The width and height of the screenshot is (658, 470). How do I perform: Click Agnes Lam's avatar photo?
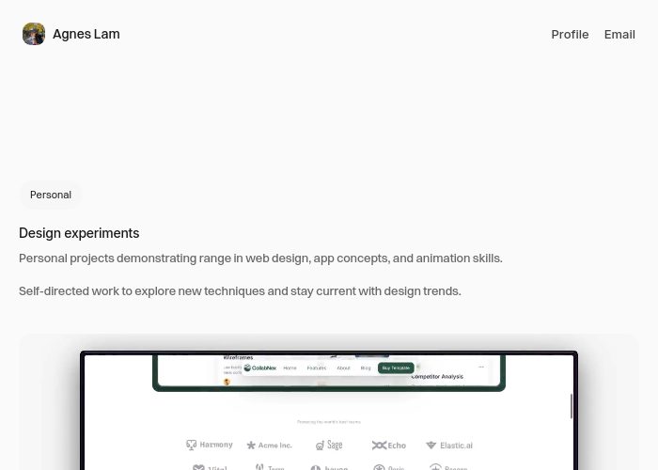(x=34, y=34)
